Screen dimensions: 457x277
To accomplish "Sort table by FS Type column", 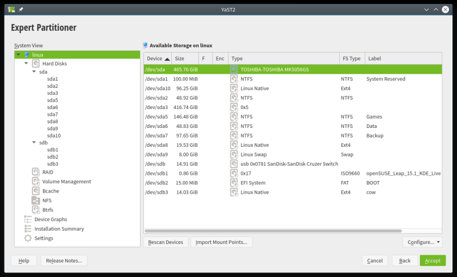I will coord(351,59).
